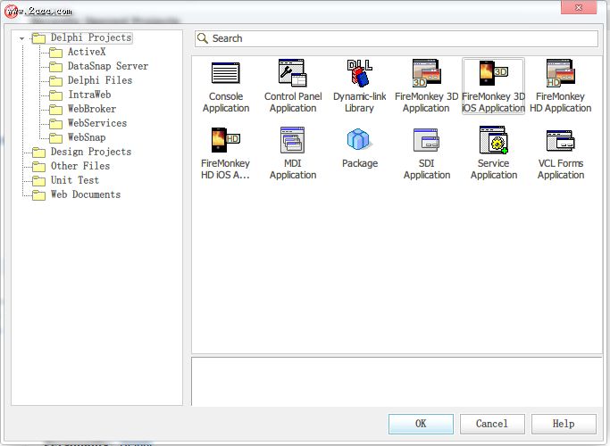Image resolution: width=610 pixels, height=446 pixels.
Task: Select the Delphi Files folder
Action: (x=90, y=81)
